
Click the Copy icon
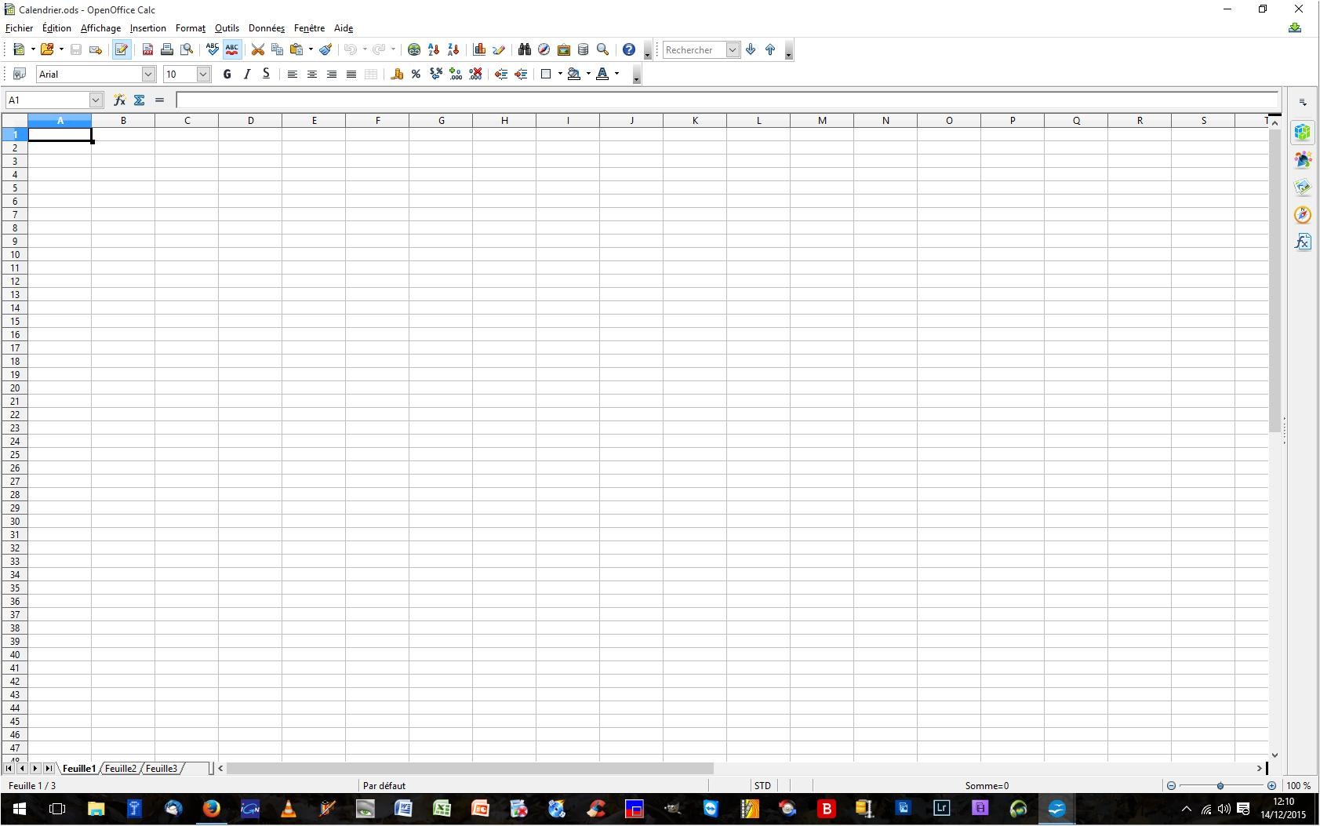click(277, 49)
